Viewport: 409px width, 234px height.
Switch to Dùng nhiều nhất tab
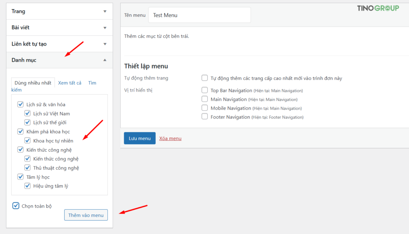[x=33, y=83]
